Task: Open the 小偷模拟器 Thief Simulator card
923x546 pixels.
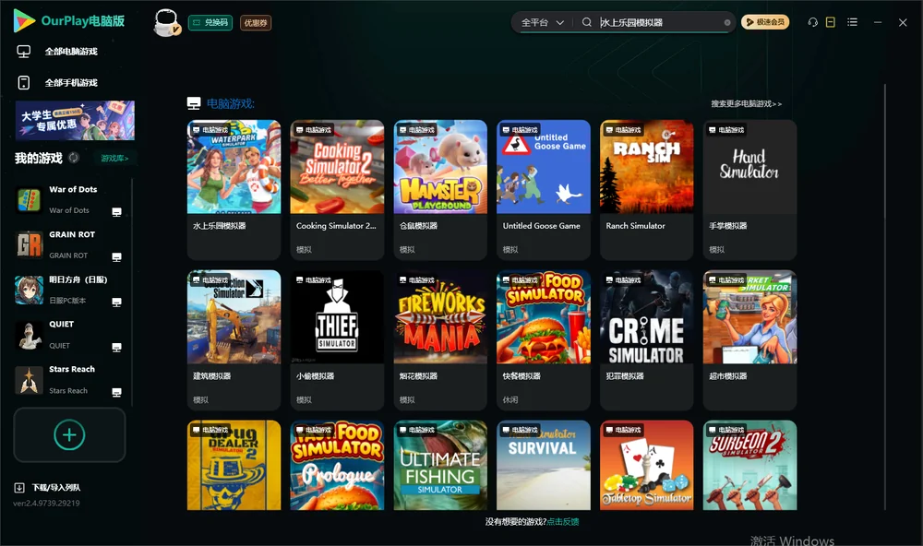Action: coord(337,340)
